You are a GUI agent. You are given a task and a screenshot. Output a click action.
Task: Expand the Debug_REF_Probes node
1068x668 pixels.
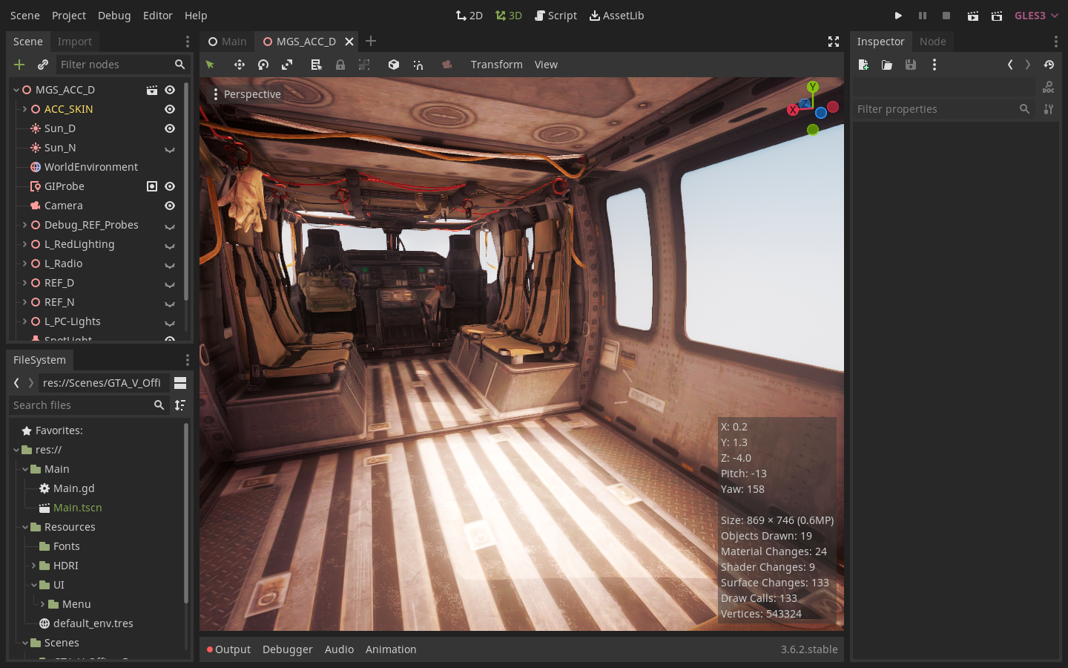pos(24,225)
